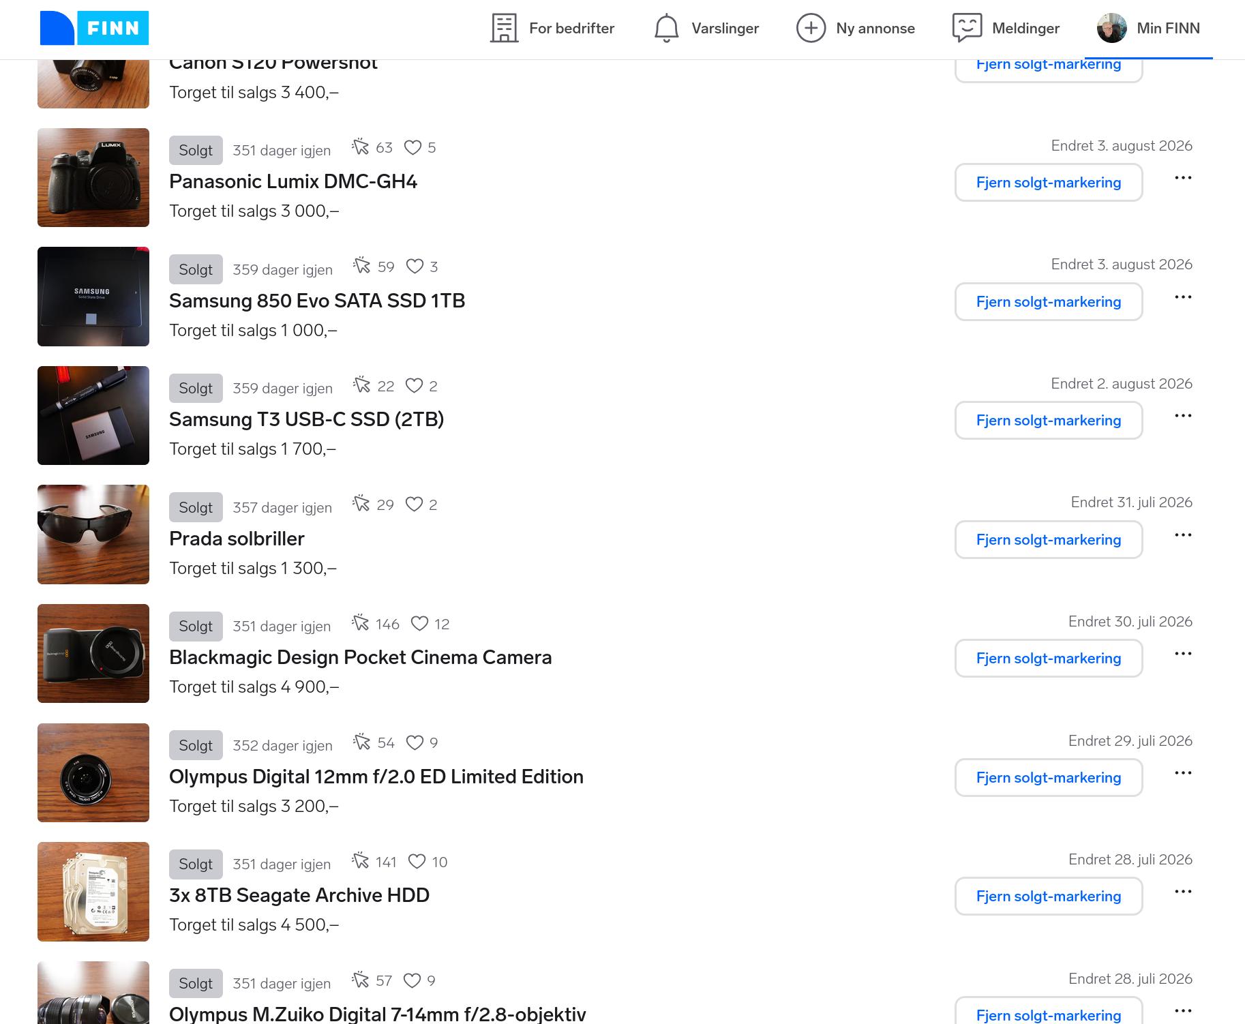Image resolution: width=1245 pixels, height=1024 pixels.
Task: Click the heart icon on Blackmagic Pocket Cinema Camera
Action: coord(419,624)
